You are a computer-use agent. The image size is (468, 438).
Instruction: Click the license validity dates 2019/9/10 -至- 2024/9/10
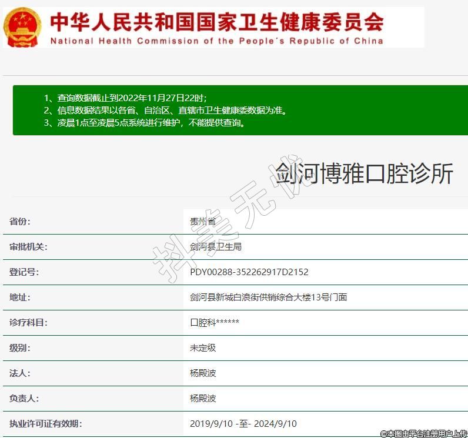coord(243,424)
